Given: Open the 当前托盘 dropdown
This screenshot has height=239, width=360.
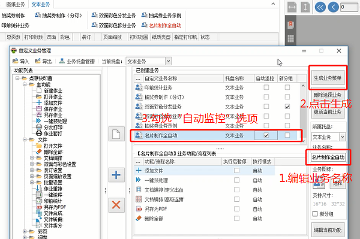Looking at the screenshot, I should (x=169, y=61).
